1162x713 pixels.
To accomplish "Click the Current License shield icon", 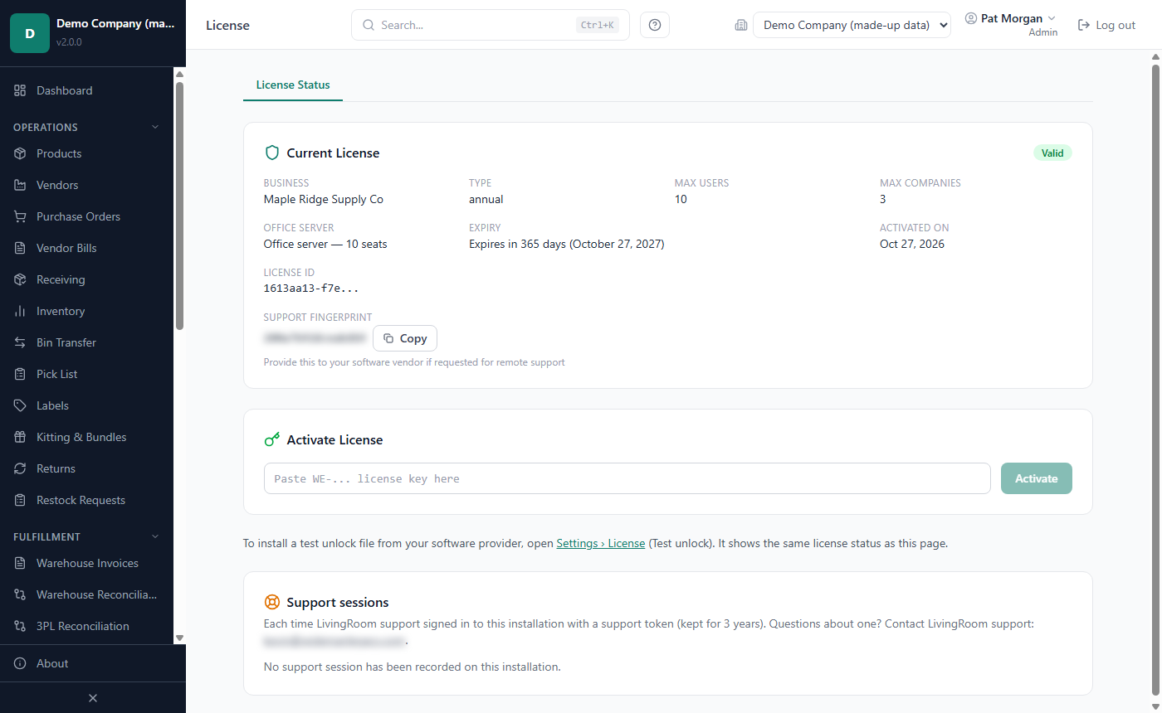I will (271, 153).
